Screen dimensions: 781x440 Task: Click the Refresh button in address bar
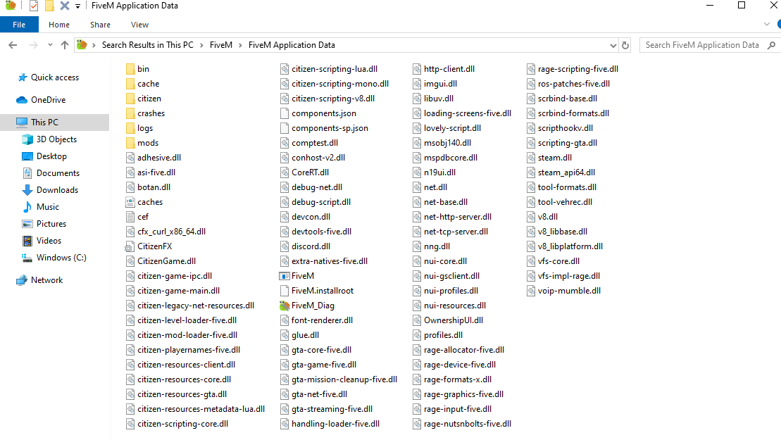(625, 45)
